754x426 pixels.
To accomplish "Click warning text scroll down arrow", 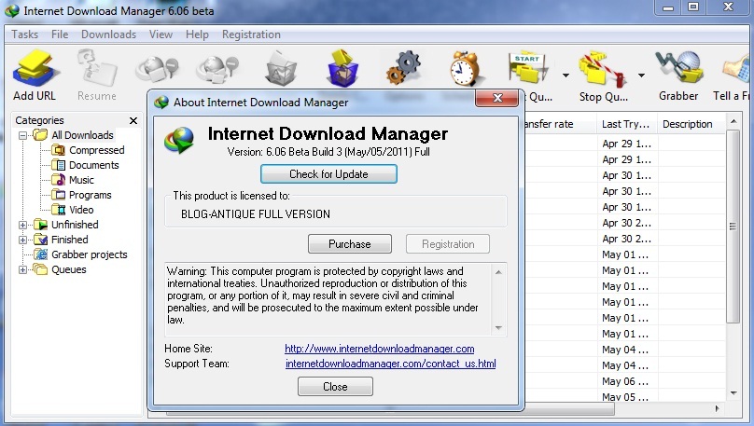I will 498,328.
